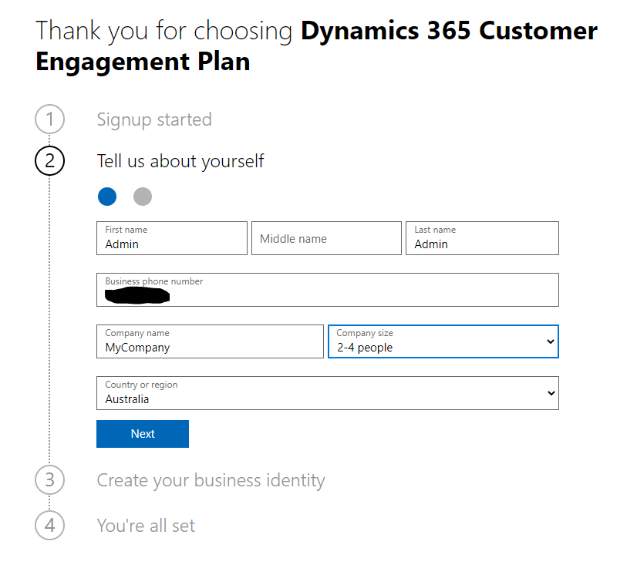
Task: Click the Australia value in Country field
Action: tap(127, 399)
